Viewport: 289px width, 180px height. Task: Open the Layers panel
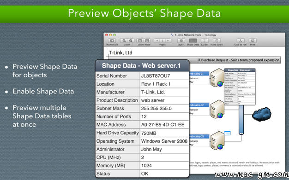(x=181, y=41)
